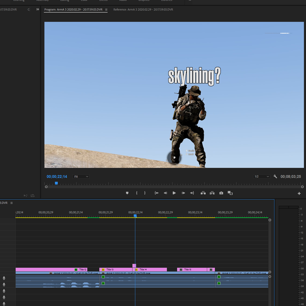Viewport: 306px width, 306px height.
Task: Open the 1/2 playback resolution dropdown
Action: pyautogui.click(x=262, y=177)
